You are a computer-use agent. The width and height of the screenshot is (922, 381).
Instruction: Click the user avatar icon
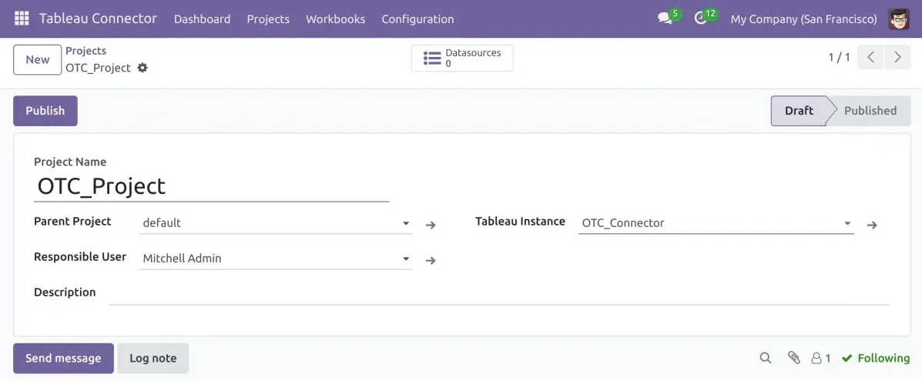click(898, 18)
